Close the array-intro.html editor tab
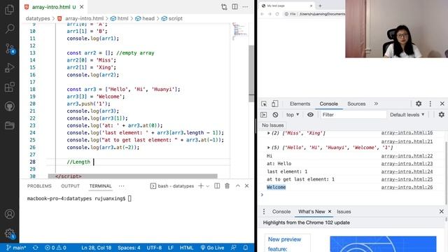Viewport: 448px width, 252px height. click(x=82, y=7)
